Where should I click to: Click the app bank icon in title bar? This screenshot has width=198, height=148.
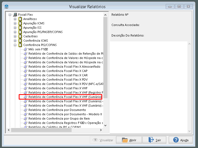7,6
